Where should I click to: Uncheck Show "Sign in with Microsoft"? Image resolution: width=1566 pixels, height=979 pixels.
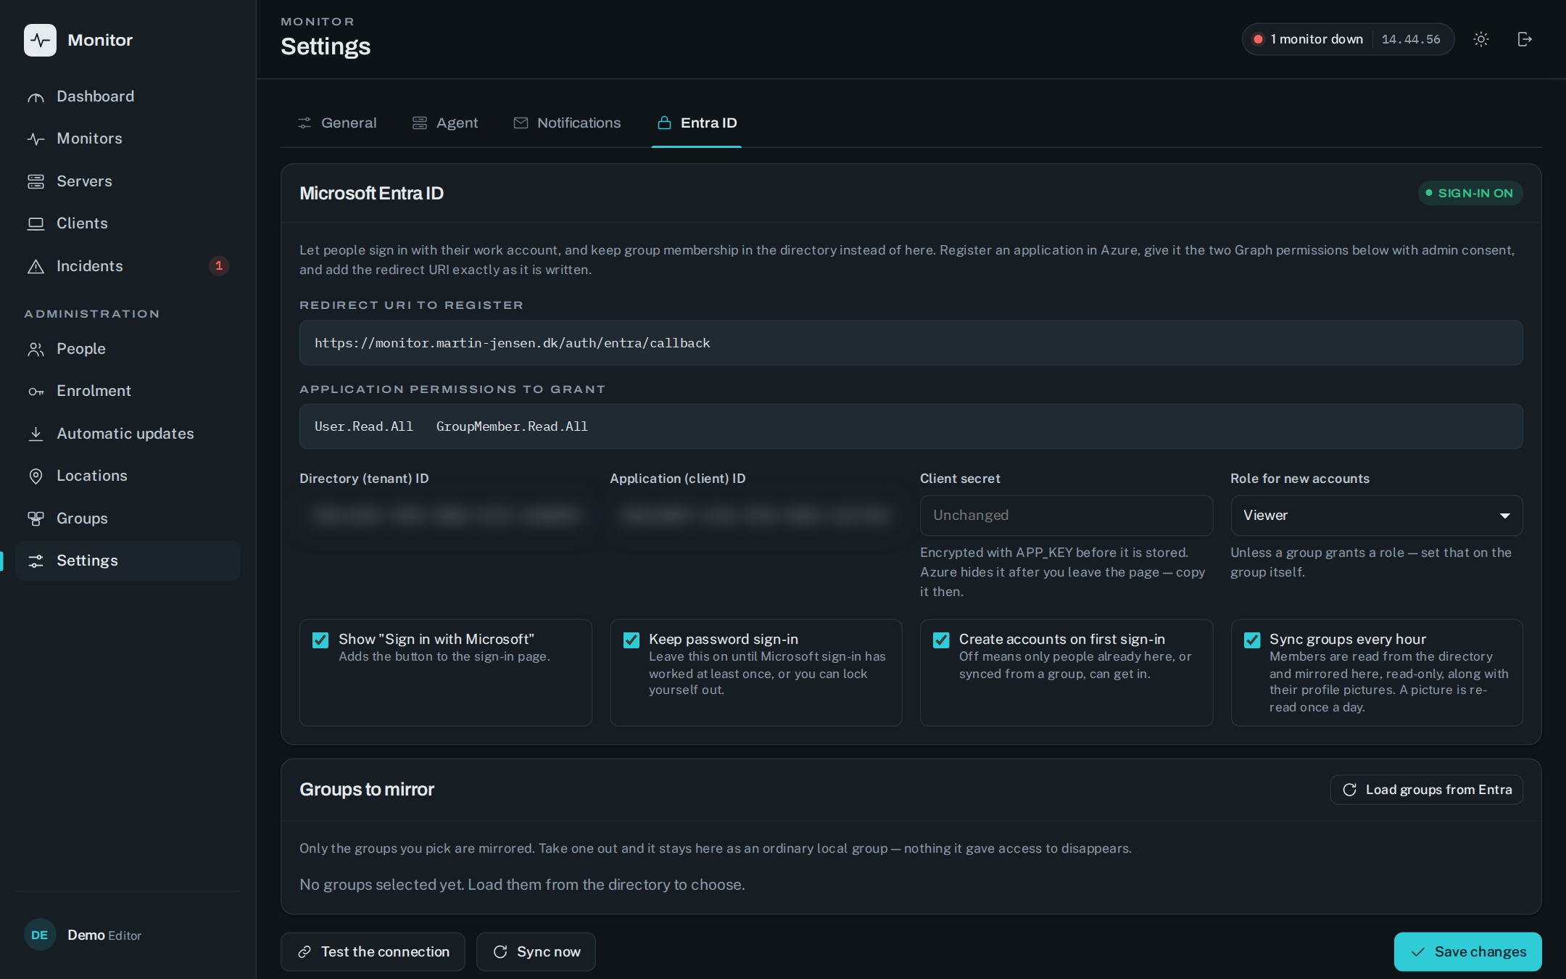coord(320,640)
